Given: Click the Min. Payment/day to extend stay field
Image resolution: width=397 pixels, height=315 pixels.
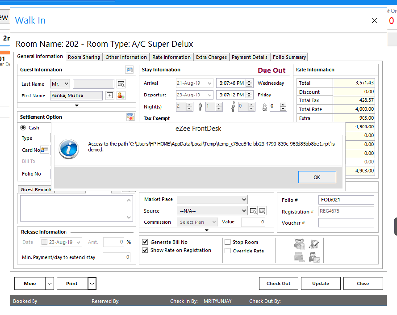Looking at the screenshot, I should pos(117,257).
